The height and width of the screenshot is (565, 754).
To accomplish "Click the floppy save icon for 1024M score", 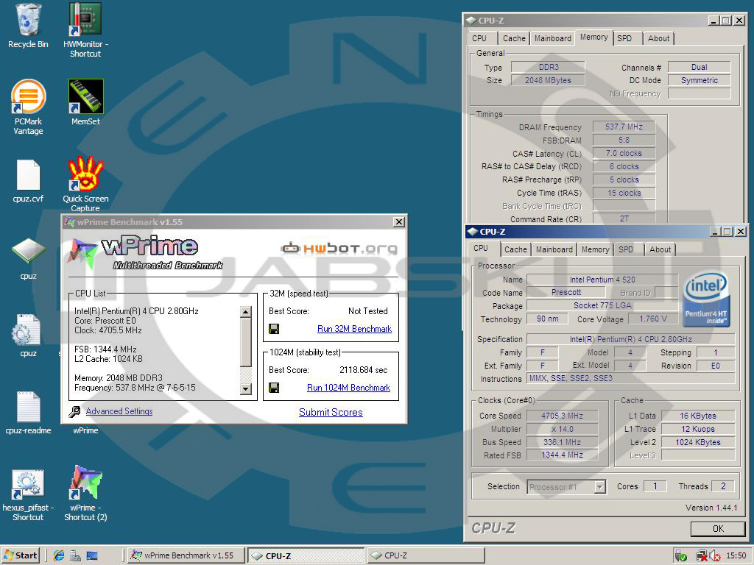I will 274,387.
